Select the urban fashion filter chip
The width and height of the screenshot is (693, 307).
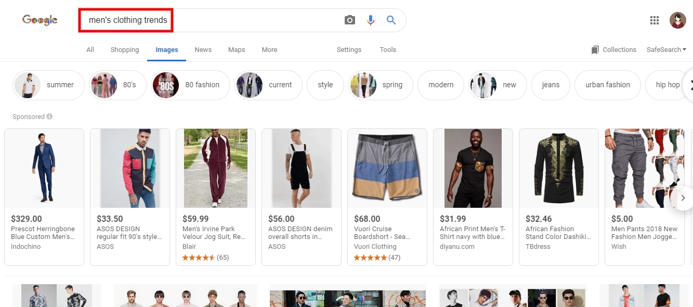[607, 85]
